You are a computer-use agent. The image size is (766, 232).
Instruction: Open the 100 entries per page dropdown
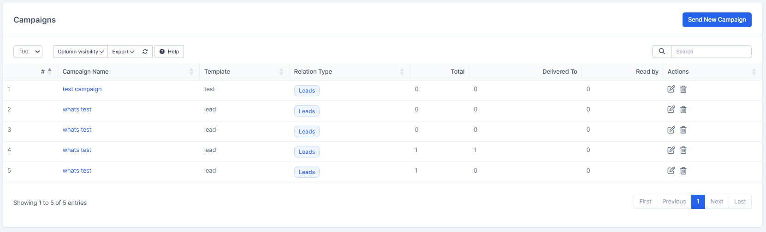point(28,52)
